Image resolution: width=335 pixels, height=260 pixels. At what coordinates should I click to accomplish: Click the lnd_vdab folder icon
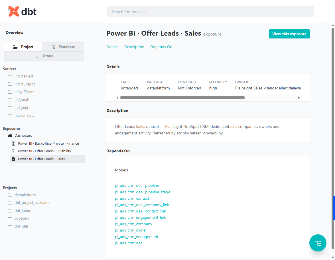pos(10,100)
